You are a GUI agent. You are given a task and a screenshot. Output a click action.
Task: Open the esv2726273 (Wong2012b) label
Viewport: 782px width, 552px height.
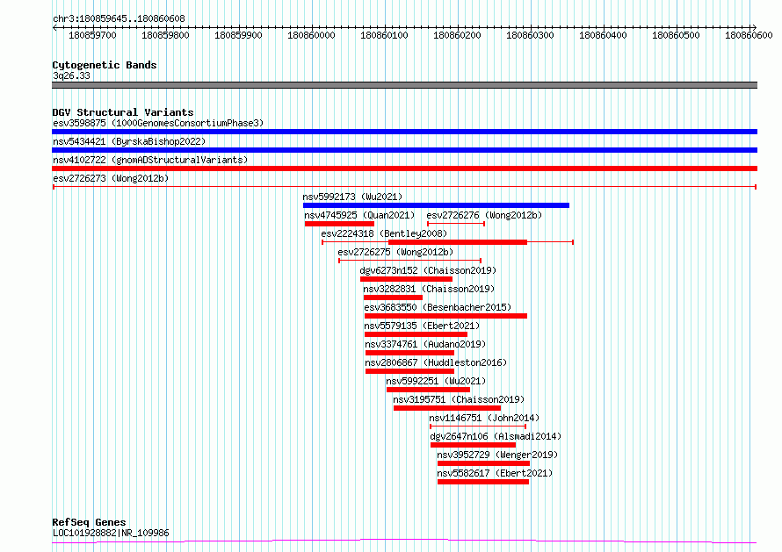tap(111, 178)
